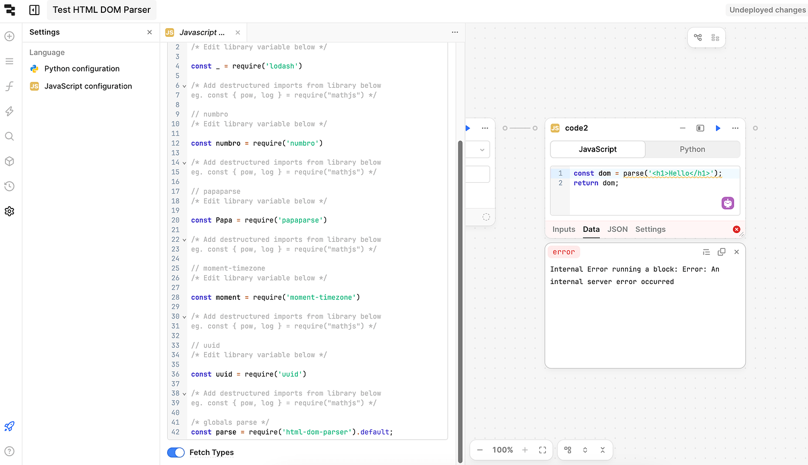Image resolution: width=808 pixels, height=465 pixels.
Task: Toggle the Fetch Types switch
Action: [x=176, y=453]
